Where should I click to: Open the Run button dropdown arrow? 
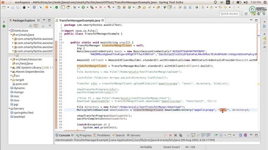(x=87, y=7)
